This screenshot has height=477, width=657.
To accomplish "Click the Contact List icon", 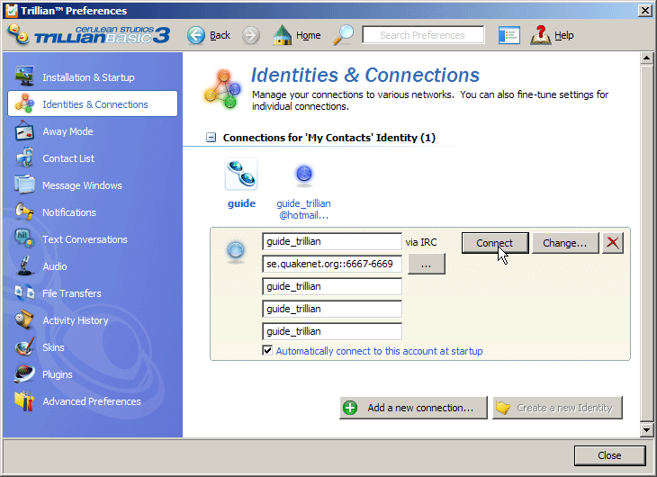I will 24,157.
